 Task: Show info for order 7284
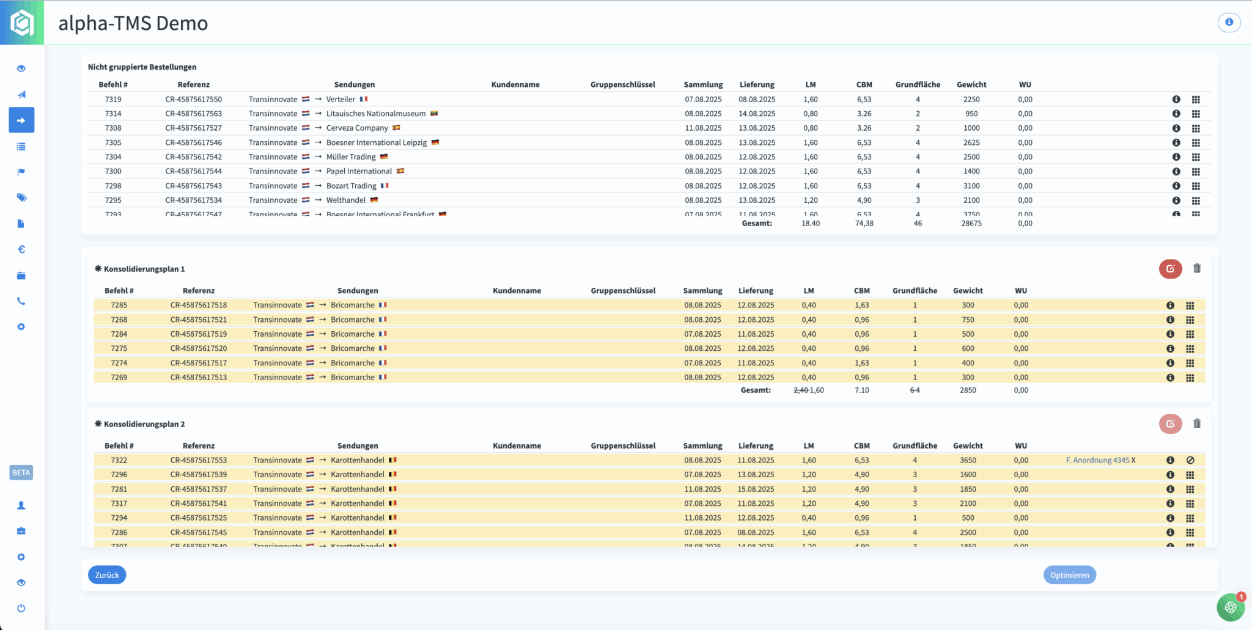point(1170,334)
